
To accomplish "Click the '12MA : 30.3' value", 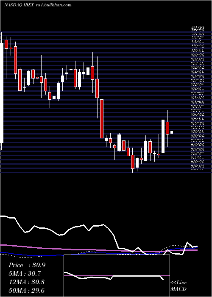I will (x=26, y=282).
